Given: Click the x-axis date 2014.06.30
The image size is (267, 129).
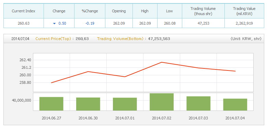Looking at the screenshot, I should 88,118.
